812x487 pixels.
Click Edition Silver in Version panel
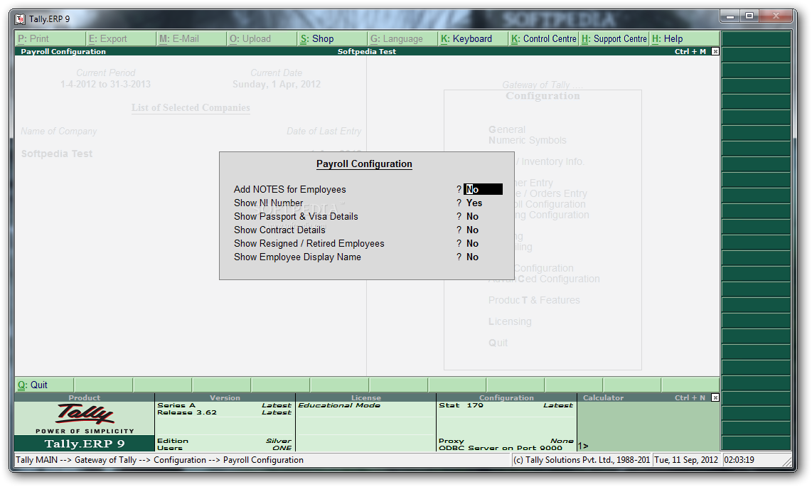pyautogui.click(x=224, y=441)
